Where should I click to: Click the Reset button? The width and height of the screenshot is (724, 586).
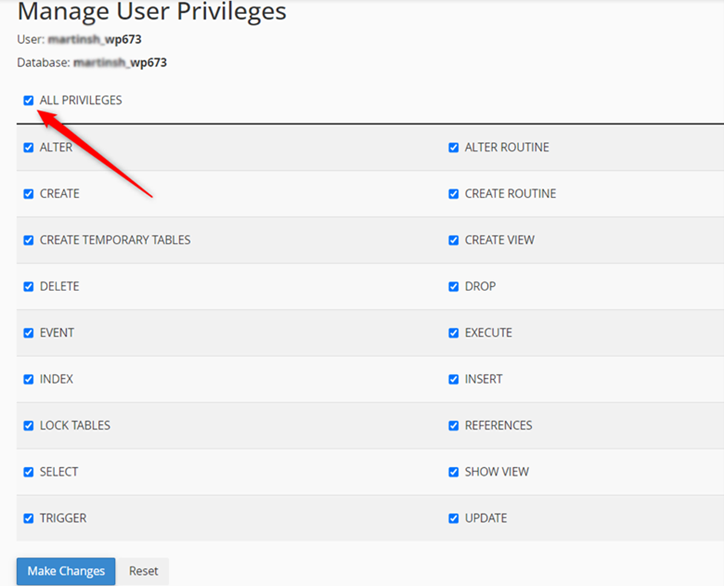[143, 571]
